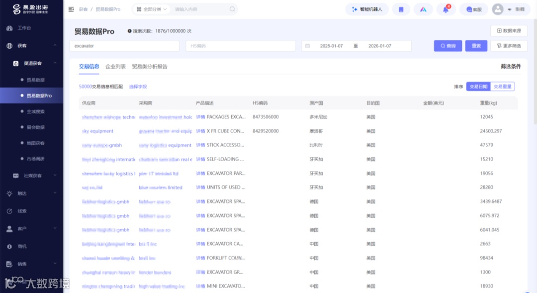Click the 筛选条件 label

click(511, 67)
